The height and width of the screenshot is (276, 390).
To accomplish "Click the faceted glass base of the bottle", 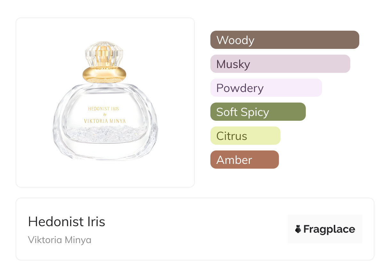I will click(105, 153).
